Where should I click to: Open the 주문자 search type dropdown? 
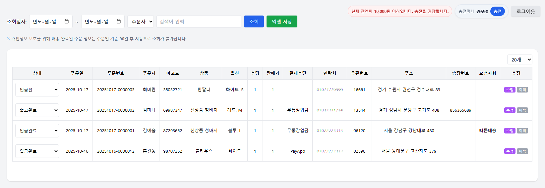pos(141,21)
